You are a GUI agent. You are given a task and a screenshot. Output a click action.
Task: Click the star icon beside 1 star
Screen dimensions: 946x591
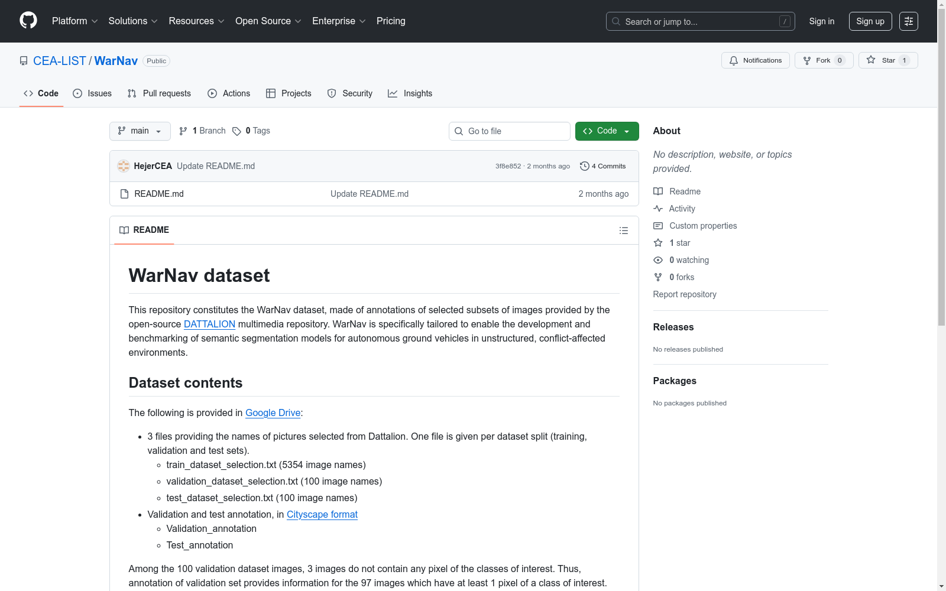coord(658,243)
